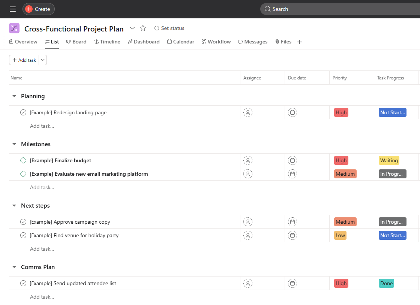
Task: Change Done progress on Send updated attendee list
Action: pos(386,283)
